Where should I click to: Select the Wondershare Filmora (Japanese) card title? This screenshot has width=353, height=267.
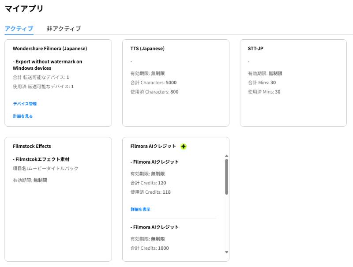click(x=50, y=49)
